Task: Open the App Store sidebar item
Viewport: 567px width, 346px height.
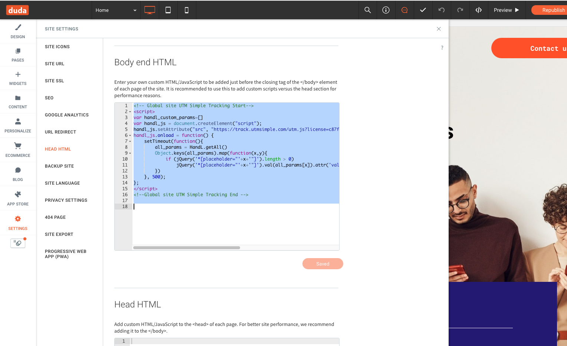Action: click(x=18, y=198)
